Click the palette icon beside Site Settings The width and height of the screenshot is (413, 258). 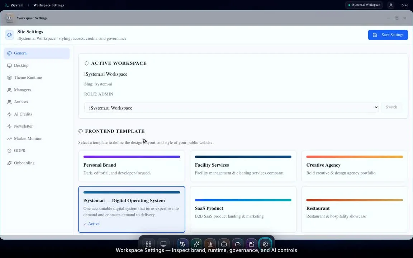[x=9, y=35]
